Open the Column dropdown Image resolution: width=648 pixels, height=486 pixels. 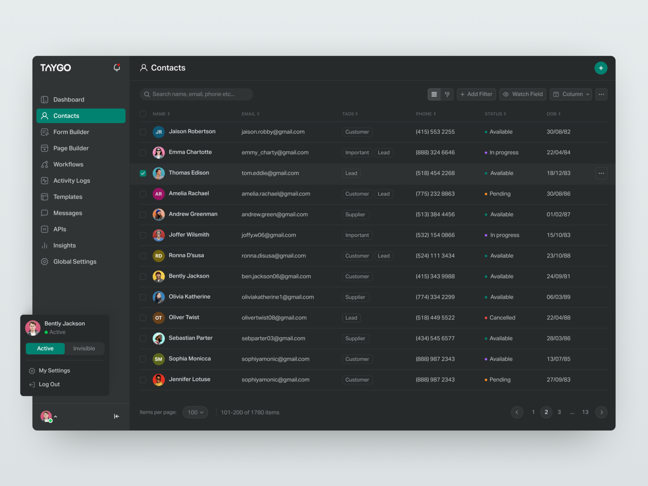click(571, 94)
